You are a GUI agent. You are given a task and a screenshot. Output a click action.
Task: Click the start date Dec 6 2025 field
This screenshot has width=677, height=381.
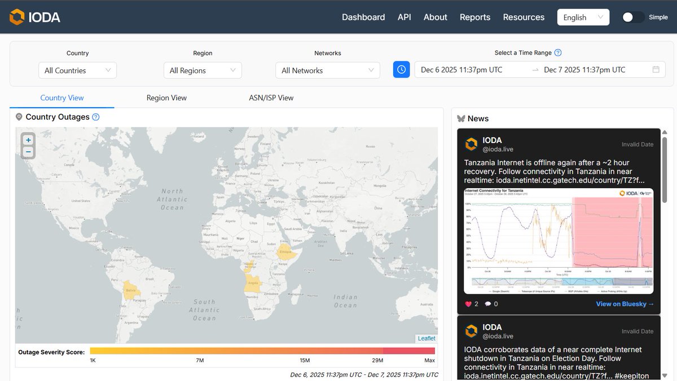(x=461, y=70)
